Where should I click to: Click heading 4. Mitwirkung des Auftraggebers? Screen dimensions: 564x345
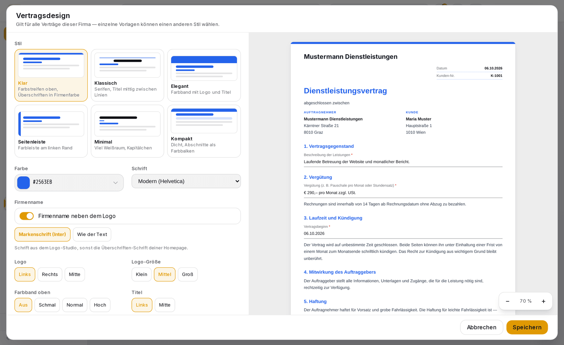(340, 272)
